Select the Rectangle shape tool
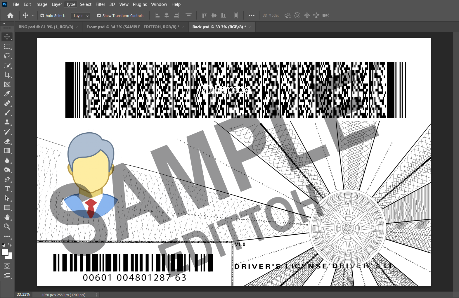 click(x=7, y=208)
